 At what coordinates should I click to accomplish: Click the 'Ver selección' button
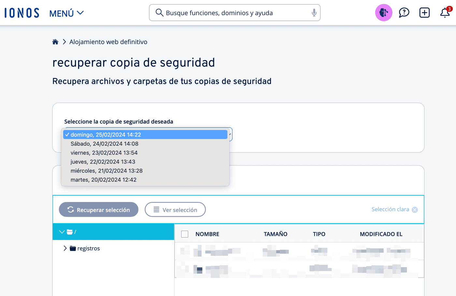pos(175,210)
